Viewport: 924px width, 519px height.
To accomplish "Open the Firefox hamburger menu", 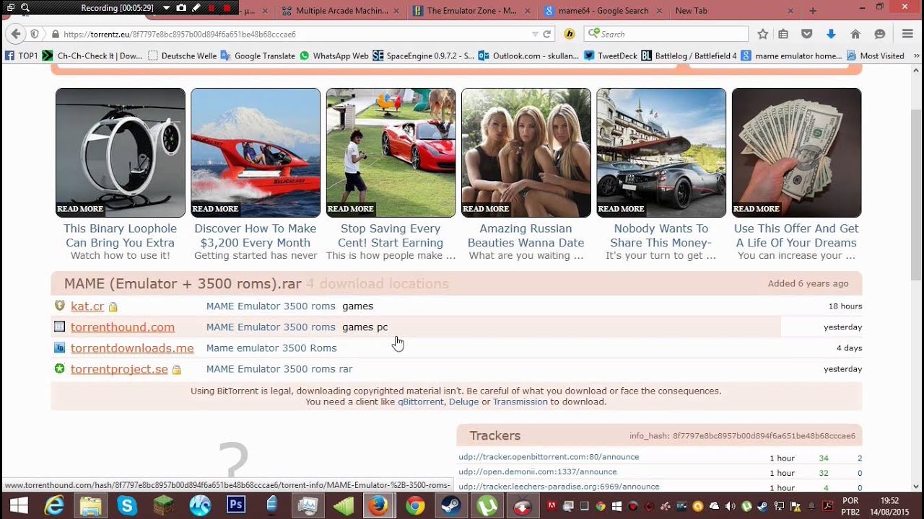I will click(908, 34).
